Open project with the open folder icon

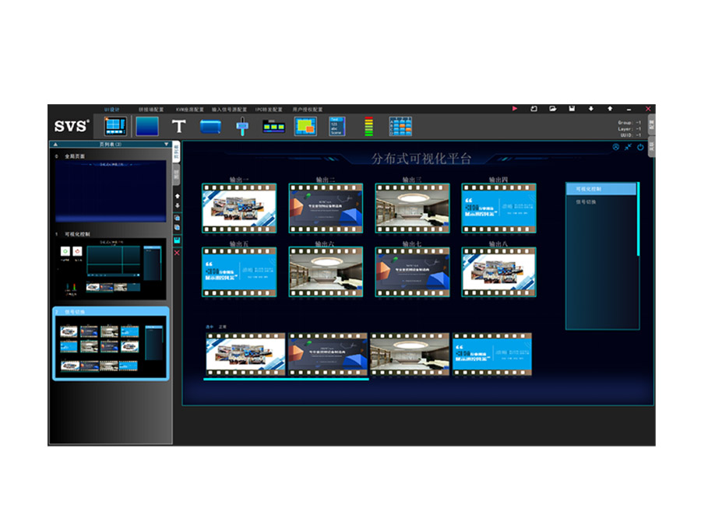[552, 109]
